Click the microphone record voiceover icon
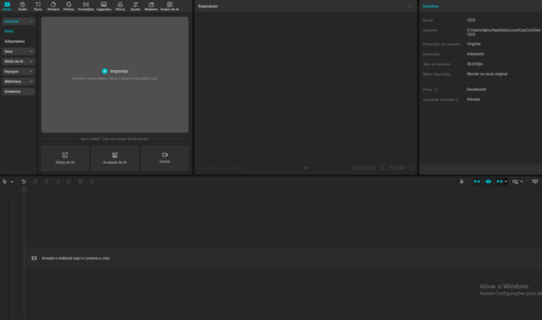Viewport: 542px width, 320px height. point(461,182)
